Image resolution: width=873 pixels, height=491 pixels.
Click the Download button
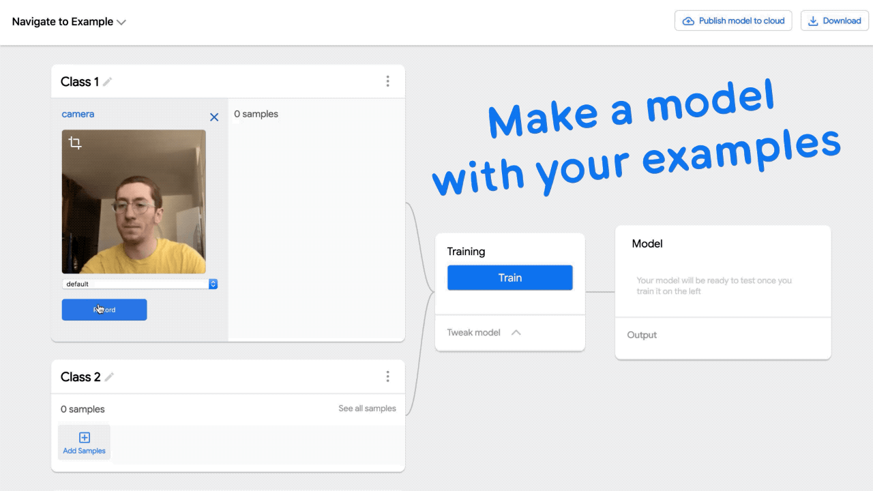tap(834, 20)
